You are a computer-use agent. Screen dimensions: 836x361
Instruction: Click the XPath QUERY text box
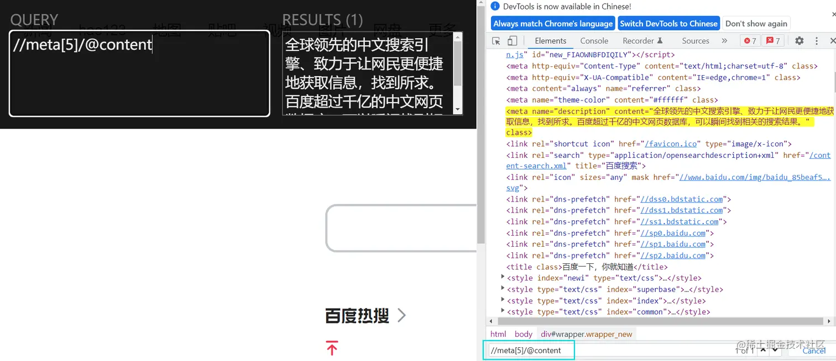[139, 73]
